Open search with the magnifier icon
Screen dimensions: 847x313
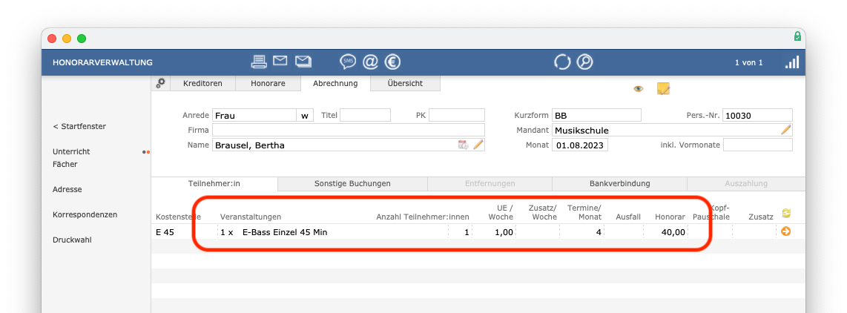click(584, 62)
